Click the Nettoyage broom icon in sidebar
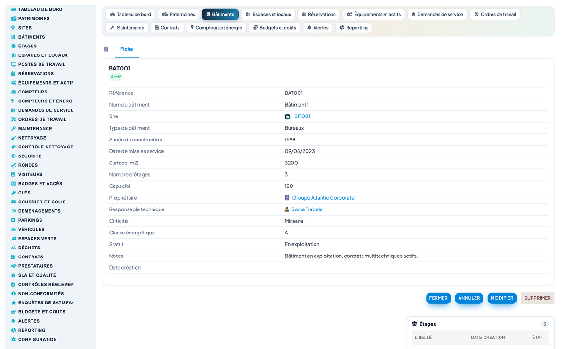The width and height of the screenshot is (565, 349). (x=13, y=138)
